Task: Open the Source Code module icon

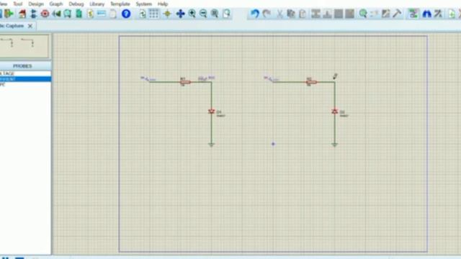Action: point(102,14)
